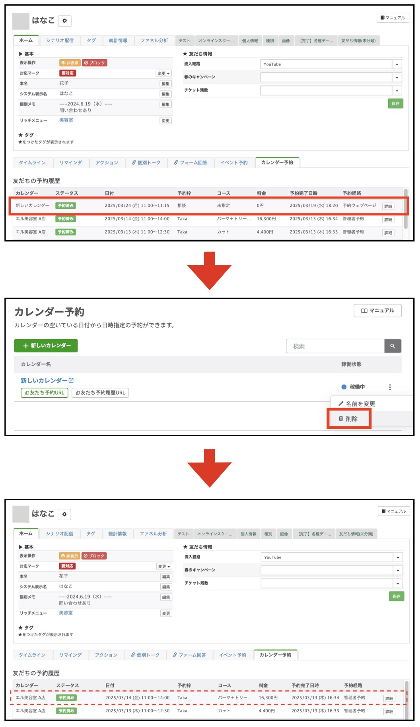Click 詳細 for 2025/03/13 row in bottom screenshot
Viewport: 420px width, 727px height.
tap(389, 711)
